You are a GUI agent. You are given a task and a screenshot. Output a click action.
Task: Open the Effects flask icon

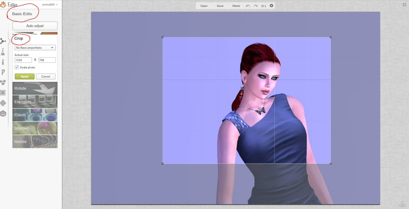tap(3, 52)
